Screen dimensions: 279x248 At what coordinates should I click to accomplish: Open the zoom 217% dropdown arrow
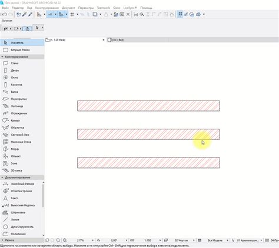pos(93,240)
